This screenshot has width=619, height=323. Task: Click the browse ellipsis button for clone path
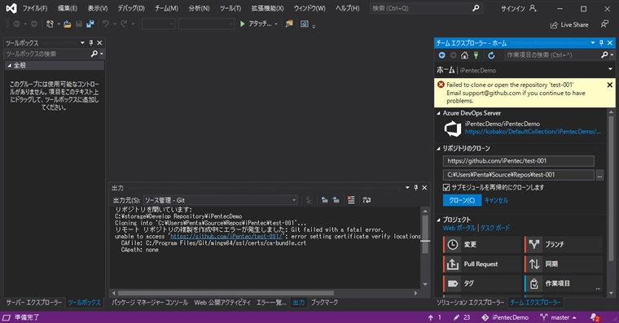tap(599, 175)
